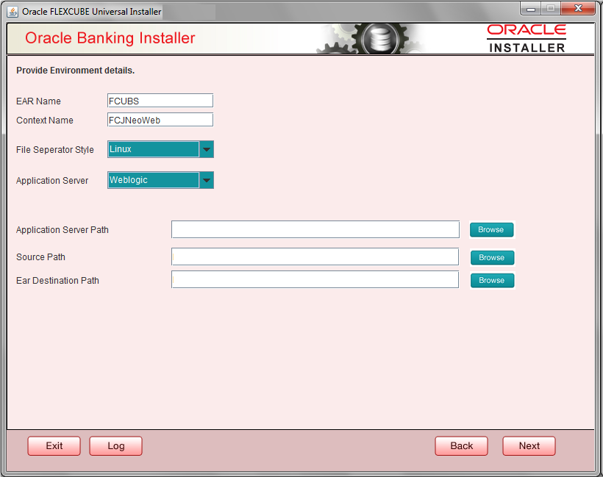The width and height of the screenshot is (603, 477).
Task: Click the 'EAR Name' label
Action: click(x=38, y=101)
